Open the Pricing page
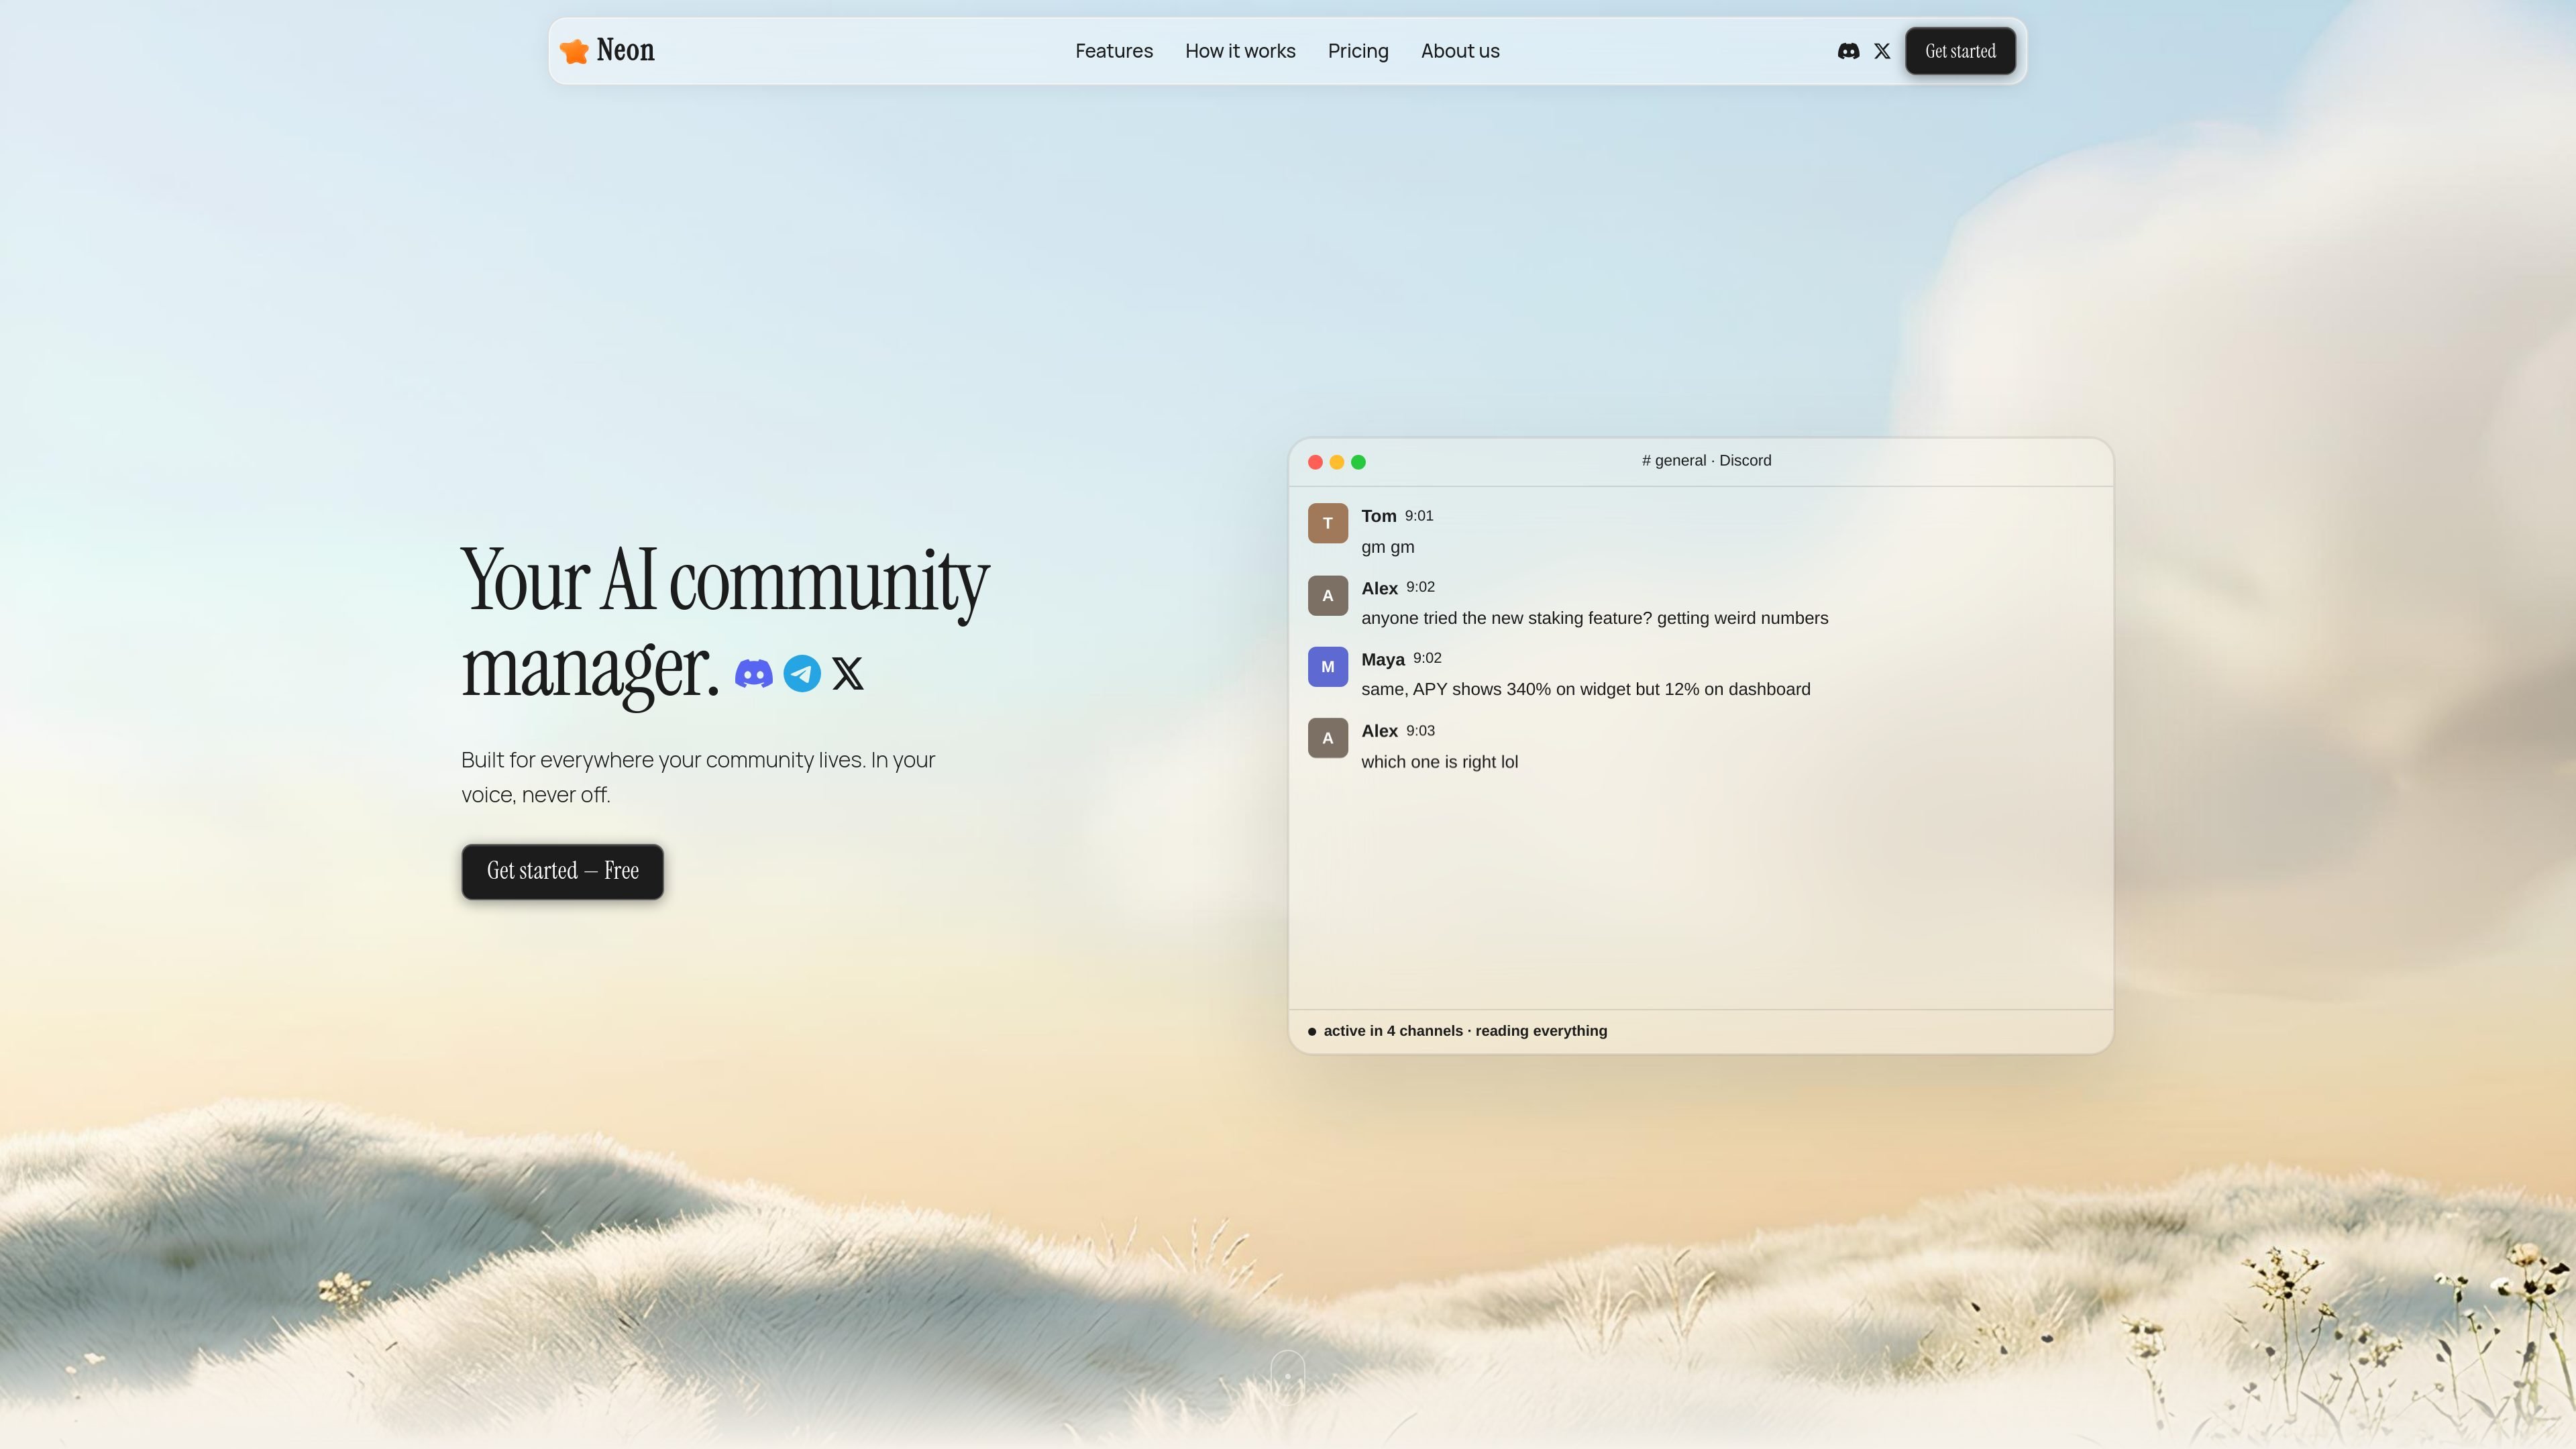This screenshot has height=1449, width=2576. pyautogui.click(x=1358, y=51)
